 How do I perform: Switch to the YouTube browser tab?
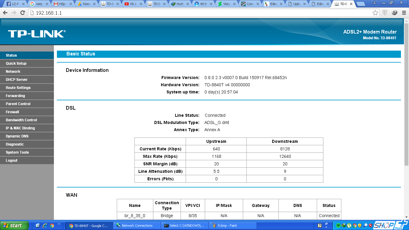point(133,4)
